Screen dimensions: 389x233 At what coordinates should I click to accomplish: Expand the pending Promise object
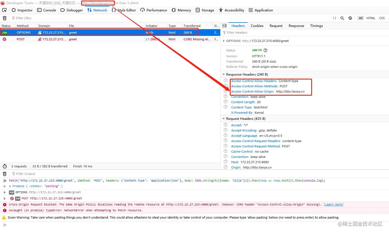click(10, 186)
